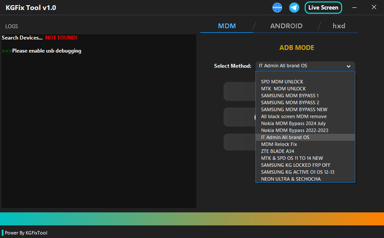Choose Nokia MDM Bypass 2024 July
The image size is (384, 238).
coord(292,123)
